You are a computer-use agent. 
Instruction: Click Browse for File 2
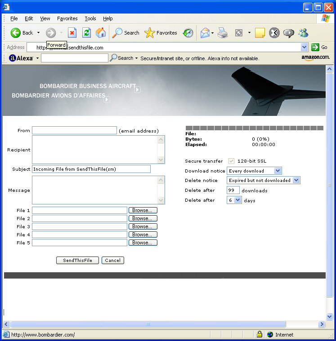pyautogui.click(x=143, y=218)
